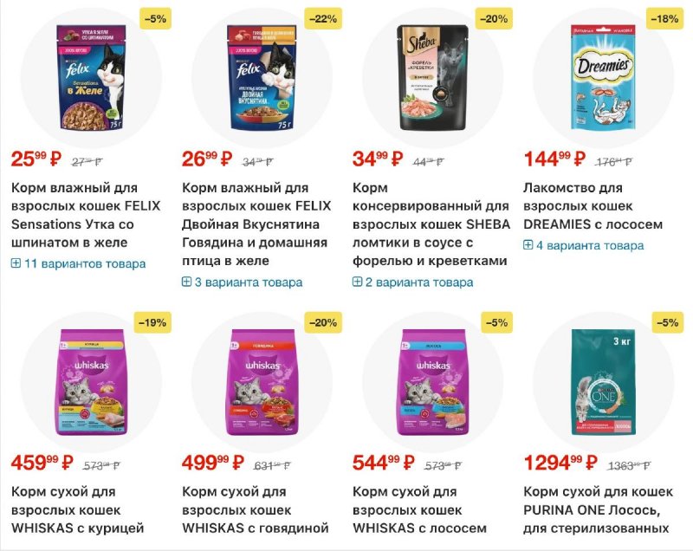Open FELIX Двойная Вкуснятина pouch image
This screenshot has width=693, height=551.
coord(261,77)
